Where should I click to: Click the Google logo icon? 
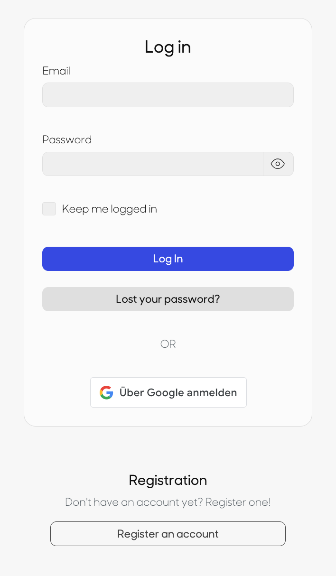coord(106,392)
